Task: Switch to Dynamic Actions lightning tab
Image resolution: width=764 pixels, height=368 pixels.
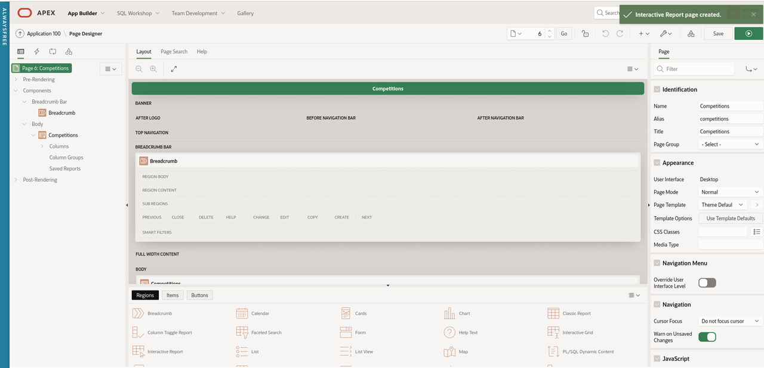Action: click(x=37, y=52)
